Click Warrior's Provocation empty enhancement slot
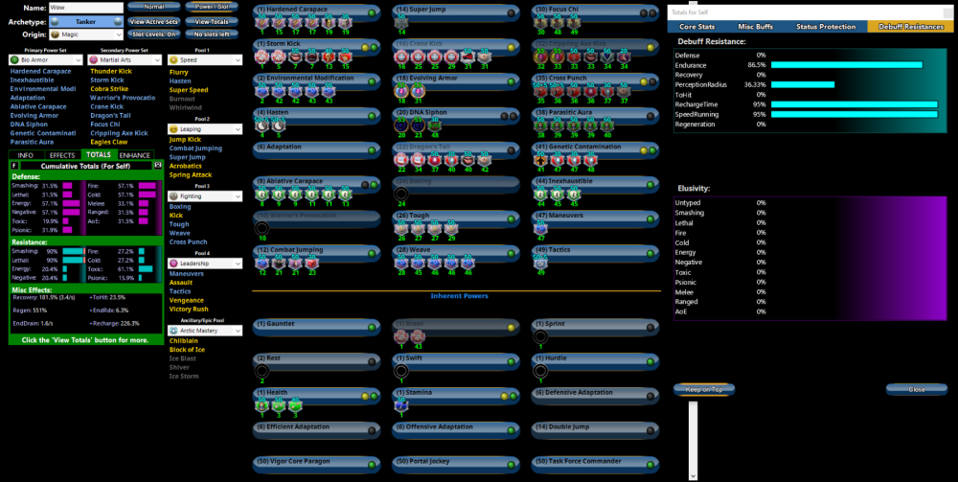The height and width of the screenshot is (482, 958). click(262, 227)
